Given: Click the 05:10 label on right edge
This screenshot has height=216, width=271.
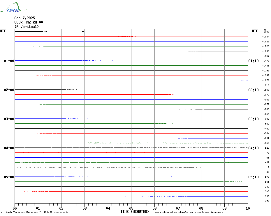Looking at the screenshot, I should pos(253,177).
